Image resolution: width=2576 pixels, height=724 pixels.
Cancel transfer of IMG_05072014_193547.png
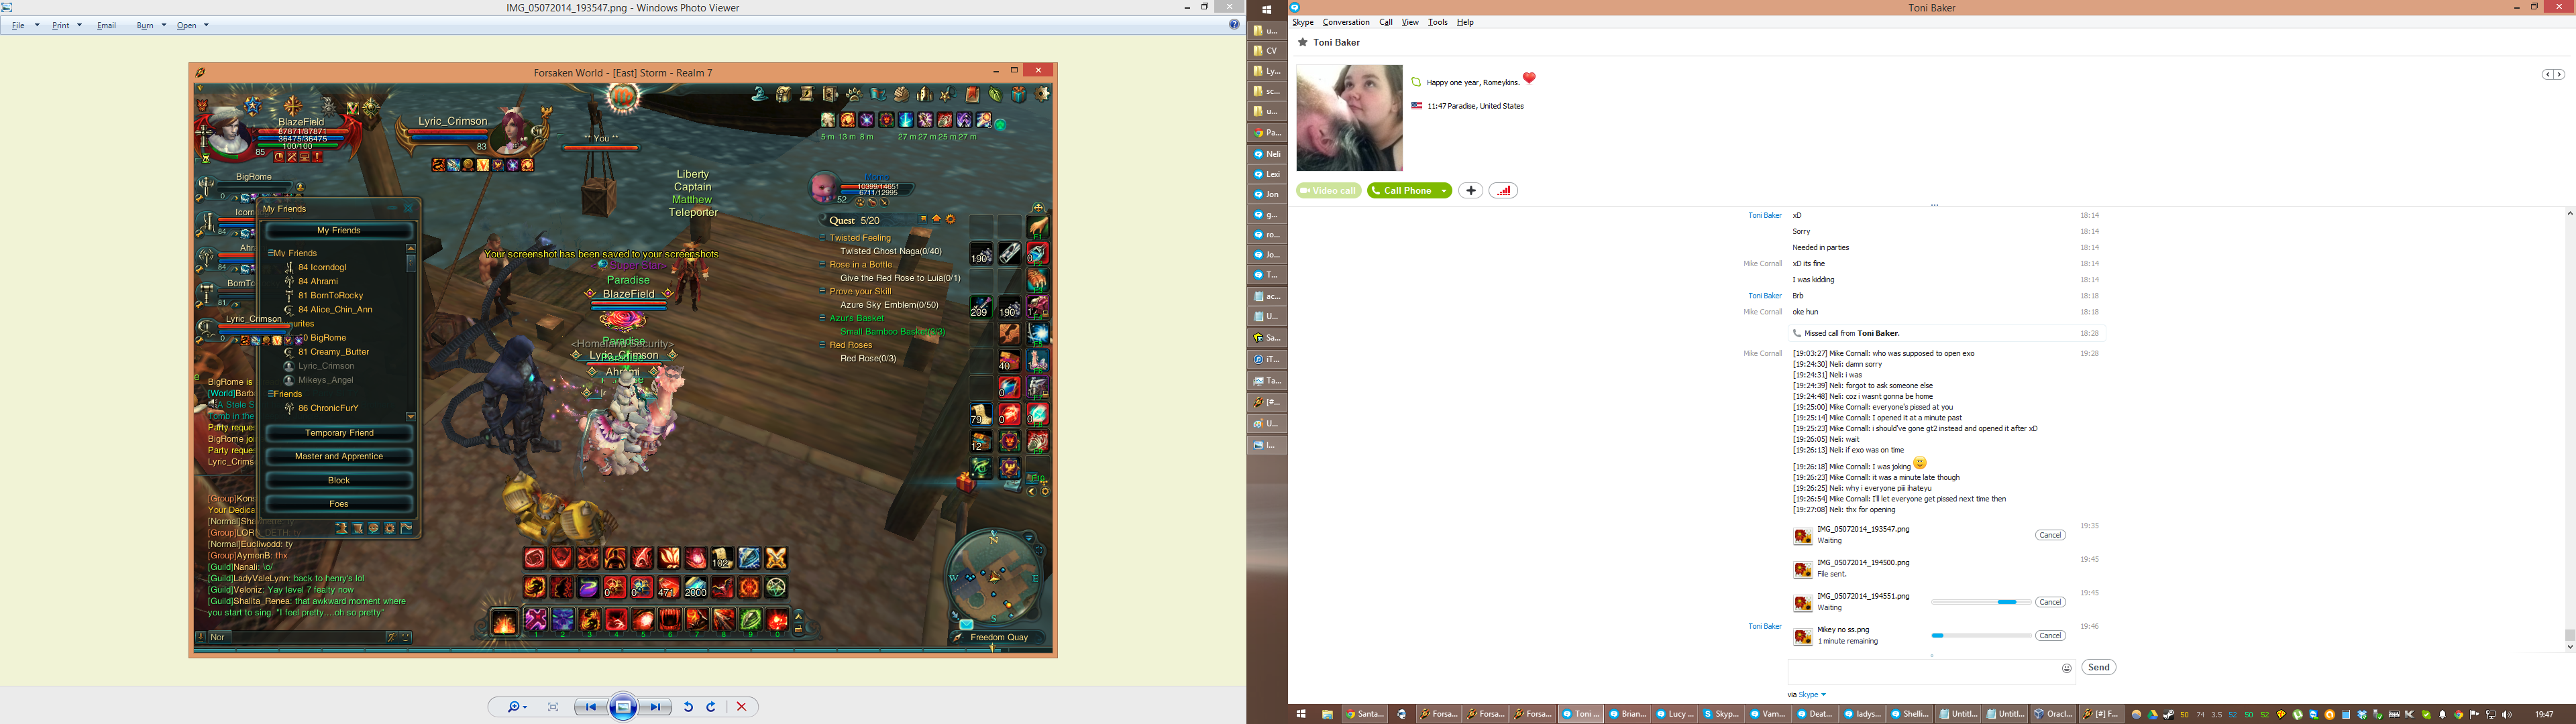click(2050, 535)
